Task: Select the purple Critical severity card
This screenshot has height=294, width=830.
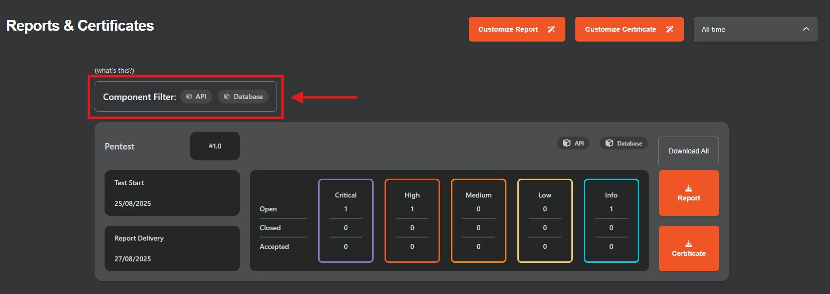Action: point(345,220)
